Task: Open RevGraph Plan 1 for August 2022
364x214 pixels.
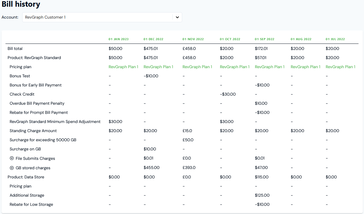Action: (x=306, y=67)
